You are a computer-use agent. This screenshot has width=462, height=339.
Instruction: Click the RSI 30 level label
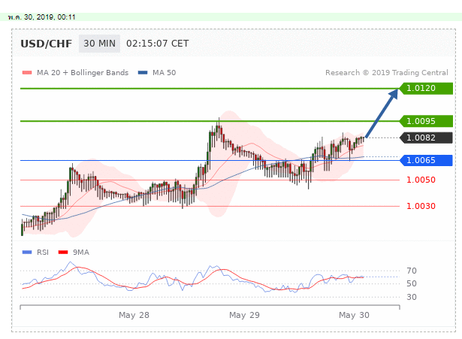pyautogui.click(x=412, y=297)
